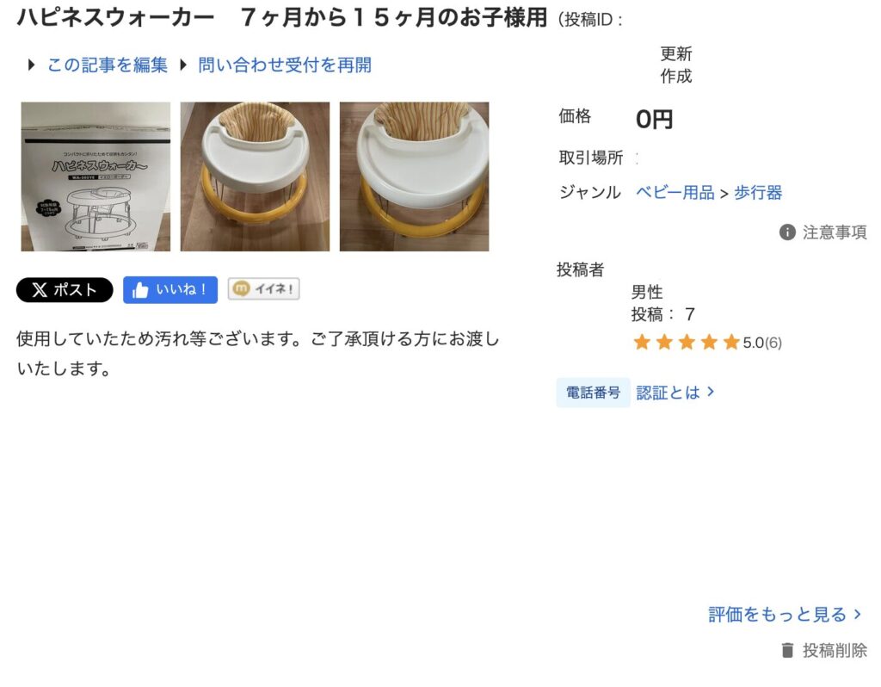Click the chevron after 評価をもっと見る
Screen dimensions: 881x687
[x=858, y=614]
